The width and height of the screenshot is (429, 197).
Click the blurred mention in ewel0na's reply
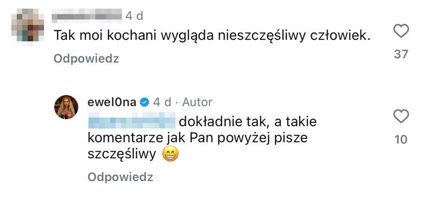pos(132,122)
